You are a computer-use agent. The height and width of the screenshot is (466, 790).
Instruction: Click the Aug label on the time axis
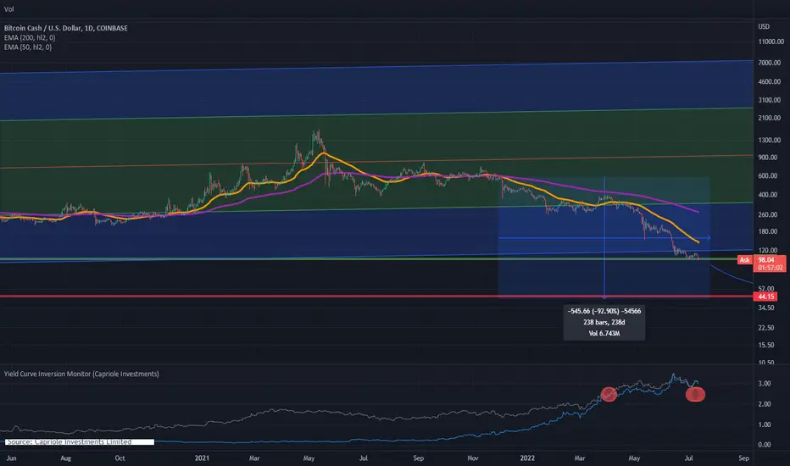point(65,458)
